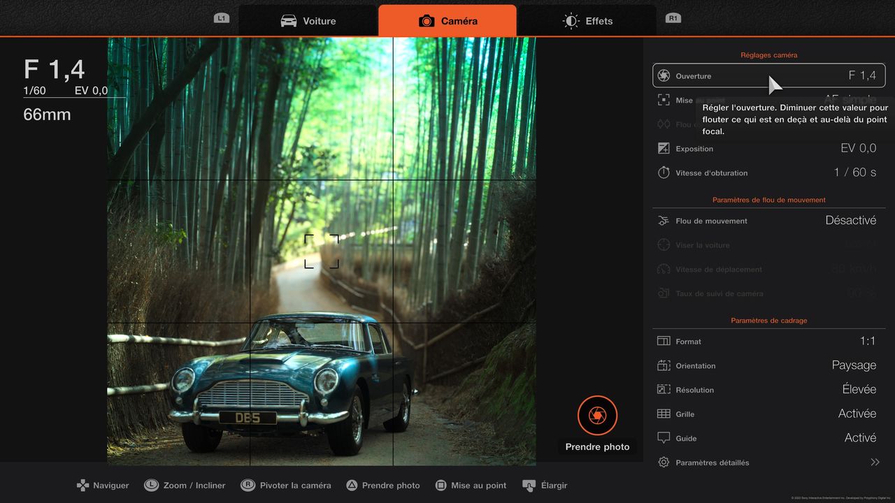Click the camera icon in Caméra tab
This screenshot has width=895, height=503.
[x=427, y=21]
